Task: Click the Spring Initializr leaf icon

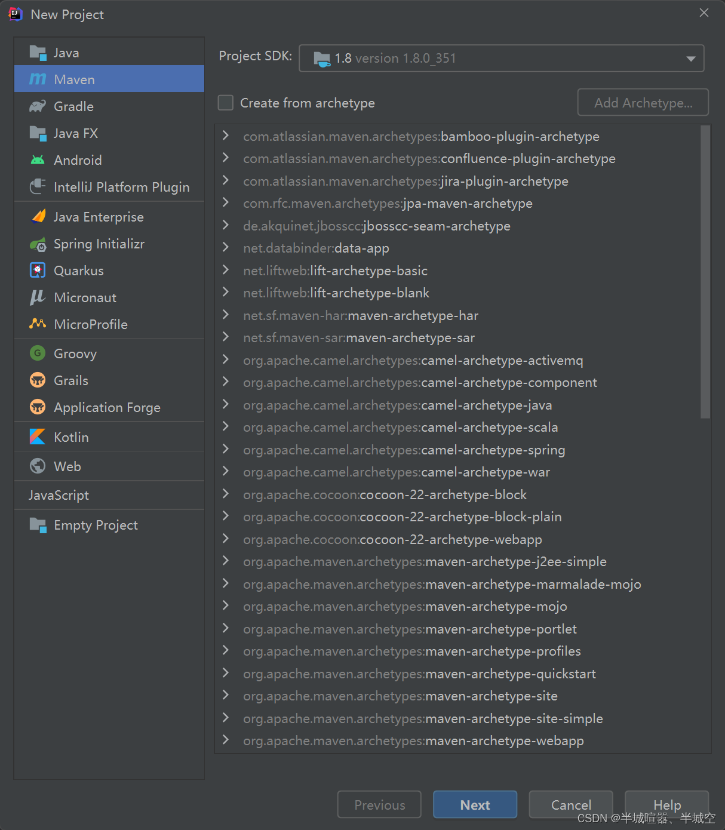Action: [x=38, y=244]
